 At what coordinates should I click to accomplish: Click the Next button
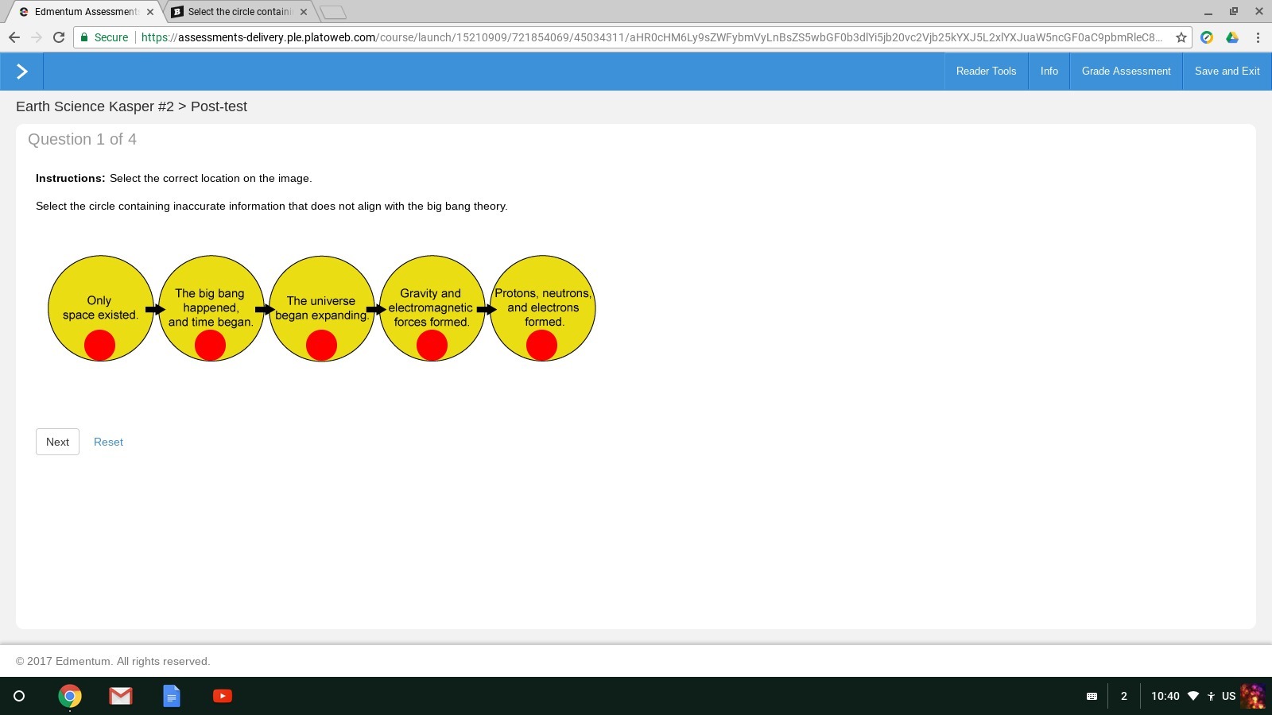(x=57, y=442)
